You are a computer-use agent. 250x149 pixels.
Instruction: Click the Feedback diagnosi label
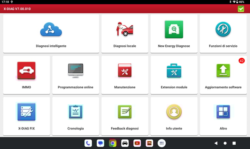[x=125, y=128]
